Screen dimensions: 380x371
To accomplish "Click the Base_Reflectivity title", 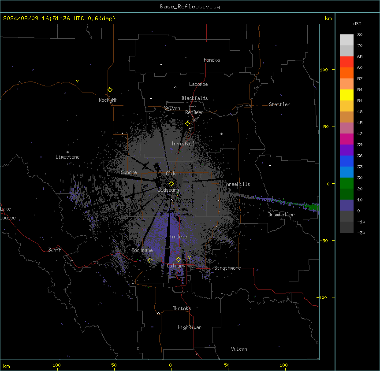I will pos(190,7).
